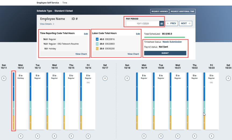Add time entry for Sunday 10/11
The height and width of the screenshot is (140, 232).
(4, 78)
